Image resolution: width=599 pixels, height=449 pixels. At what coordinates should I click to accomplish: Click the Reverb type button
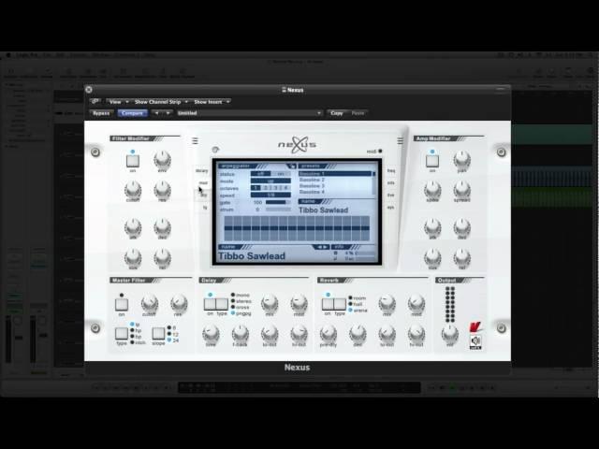point(340,304)
